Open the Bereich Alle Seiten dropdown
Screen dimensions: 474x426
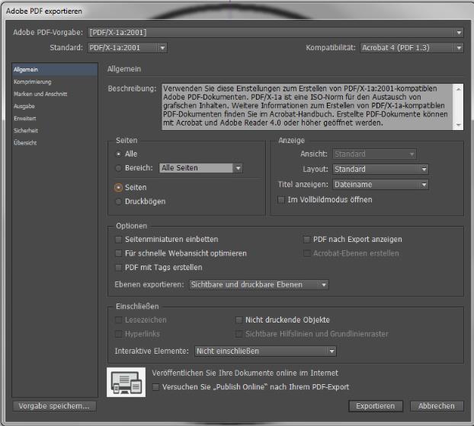click(x=200, y=168)
